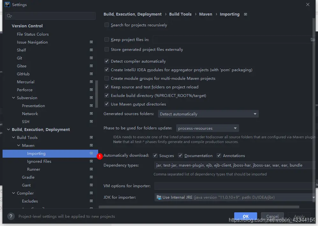The image size is (318, 226).
Task: Click the project-level icon beside Gitee
Action: (x=91, y=66)
